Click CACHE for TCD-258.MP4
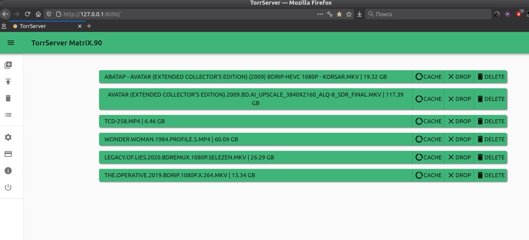This screenshot has height=240, width=529. 428,121
